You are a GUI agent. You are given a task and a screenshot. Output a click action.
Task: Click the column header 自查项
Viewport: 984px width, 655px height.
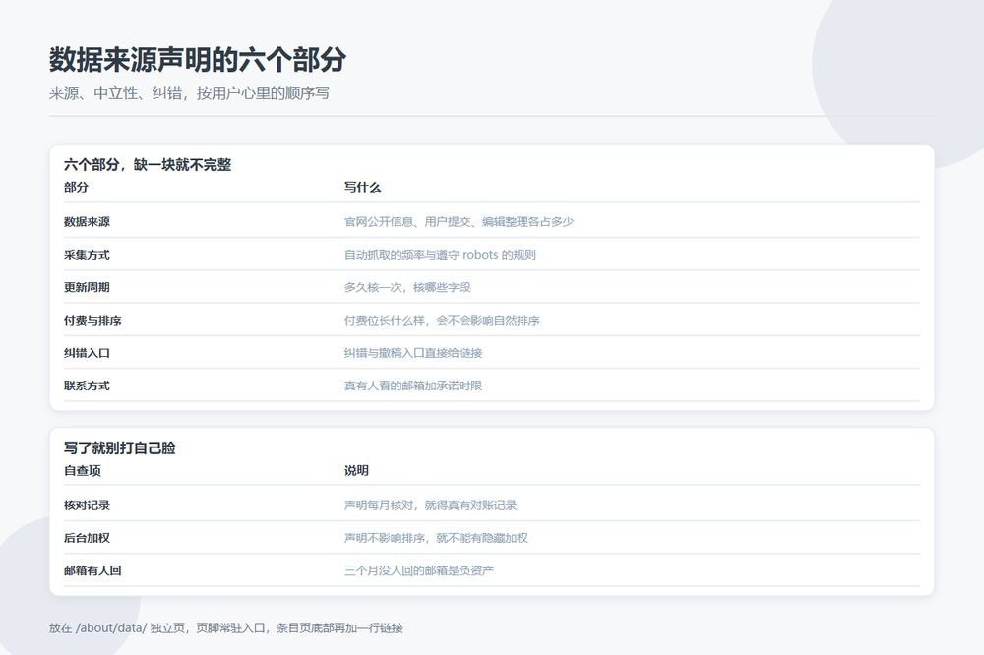click(83, 470)
